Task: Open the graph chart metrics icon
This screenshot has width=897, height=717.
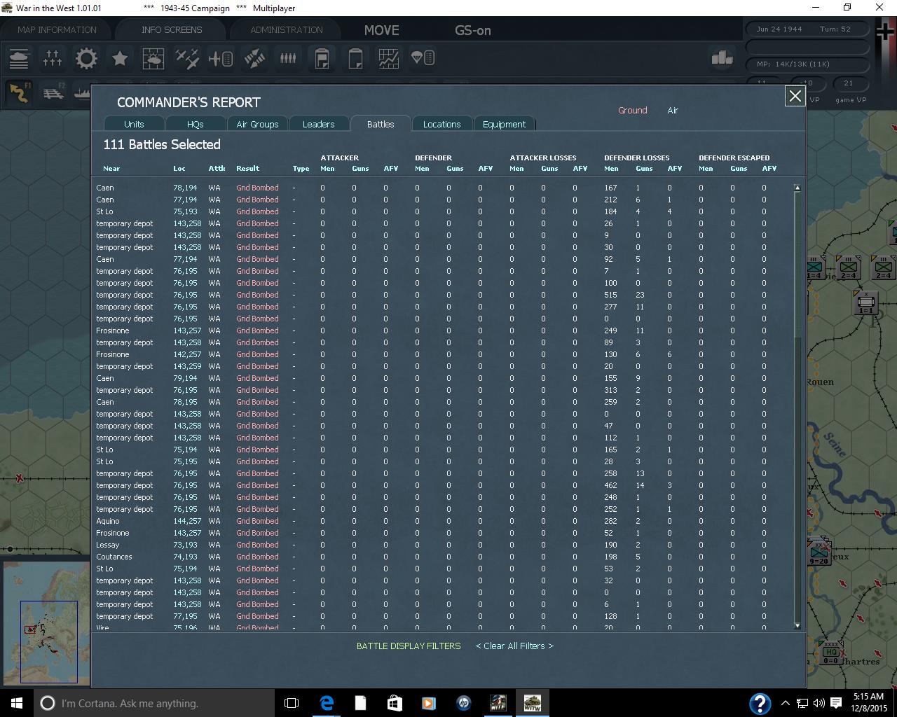Action: [x=389, y=58]
